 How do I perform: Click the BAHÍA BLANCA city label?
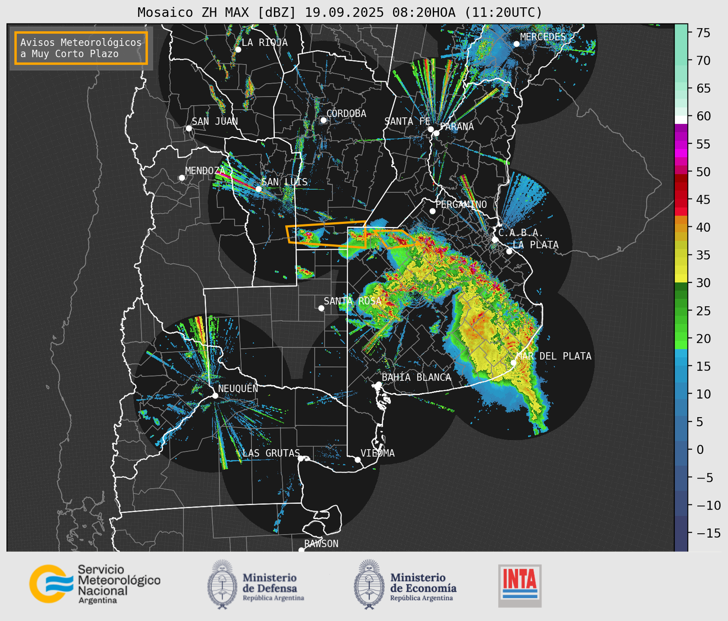pos(416,377)
